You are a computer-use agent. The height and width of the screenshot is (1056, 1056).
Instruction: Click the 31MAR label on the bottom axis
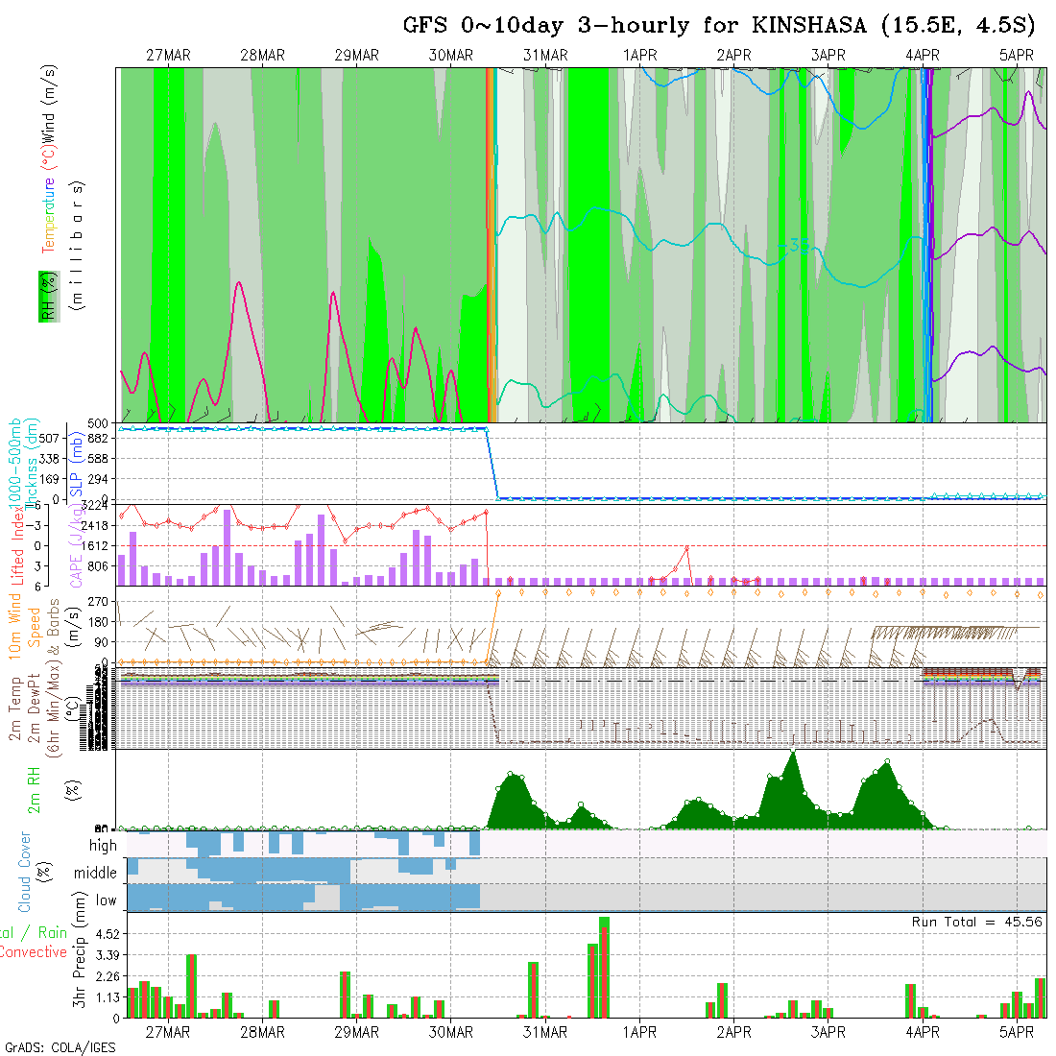[x=545, y=1032]
